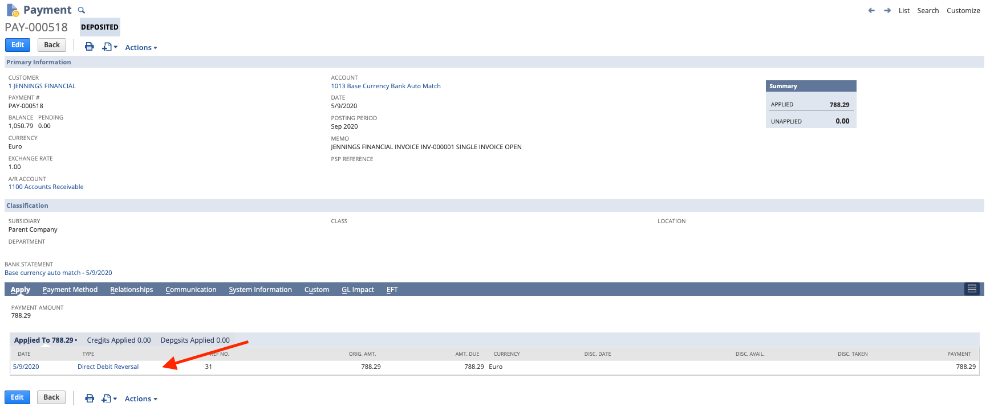Click the Parent Company subsidiary value
Viewport: 990px width, 411px height.
(33, 229)
